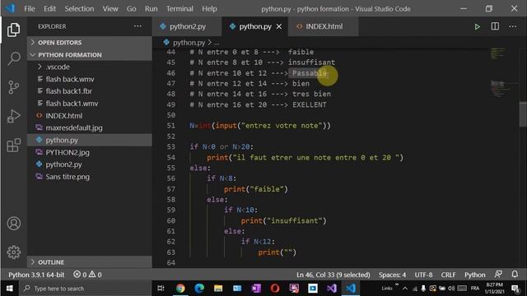Run Python file with play button

477,26
